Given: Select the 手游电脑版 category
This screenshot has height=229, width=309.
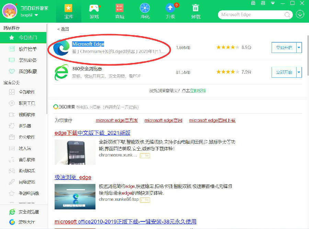Looking at the screenshot, I should (23, 193).
